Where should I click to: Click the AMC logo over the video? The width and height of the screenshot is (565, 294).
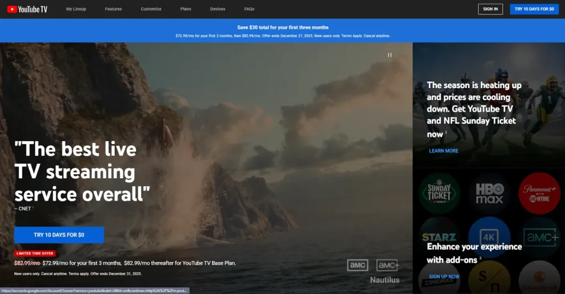[x=358, y=265]
